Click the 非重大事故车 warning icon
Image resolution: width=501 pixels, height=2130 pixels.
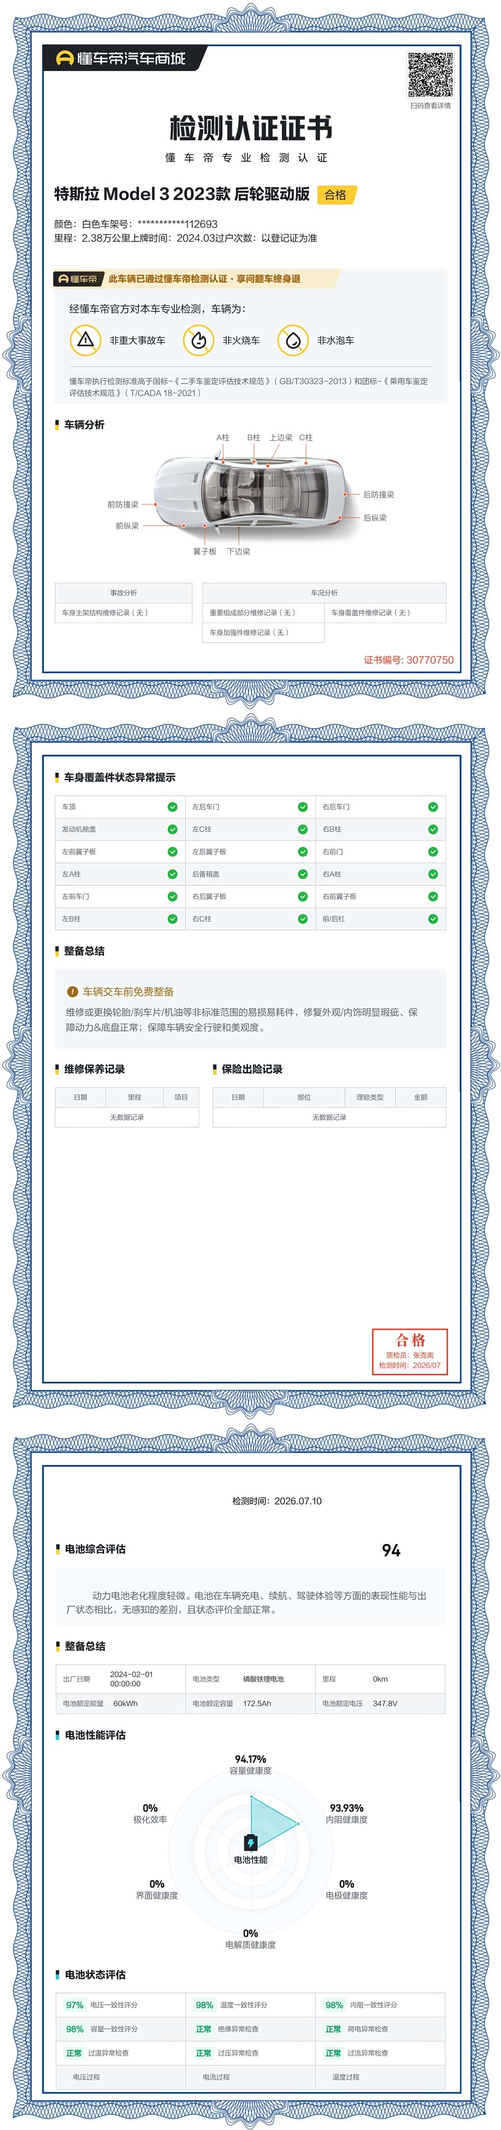point(85,340)
